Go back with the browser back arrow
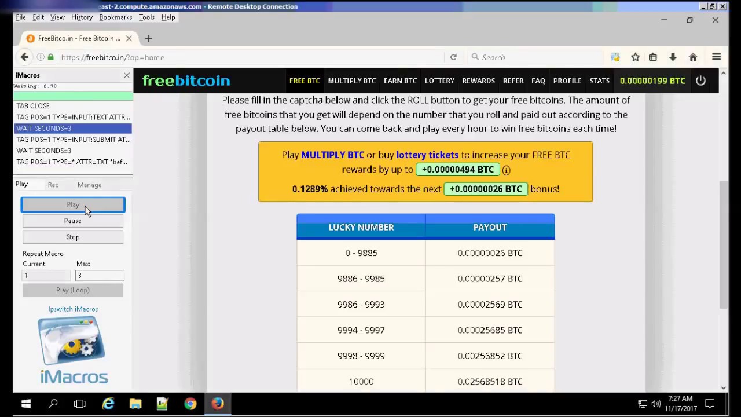Viewport: 741px width, 417px height. tap(24, 57)
